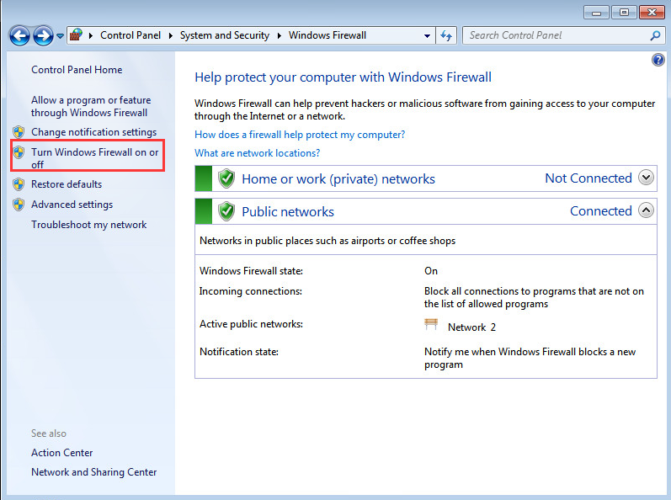Open How does a firewall help link
Image resolution: width=671 pixels, height=500 pixels.
(x=300, y=135)
